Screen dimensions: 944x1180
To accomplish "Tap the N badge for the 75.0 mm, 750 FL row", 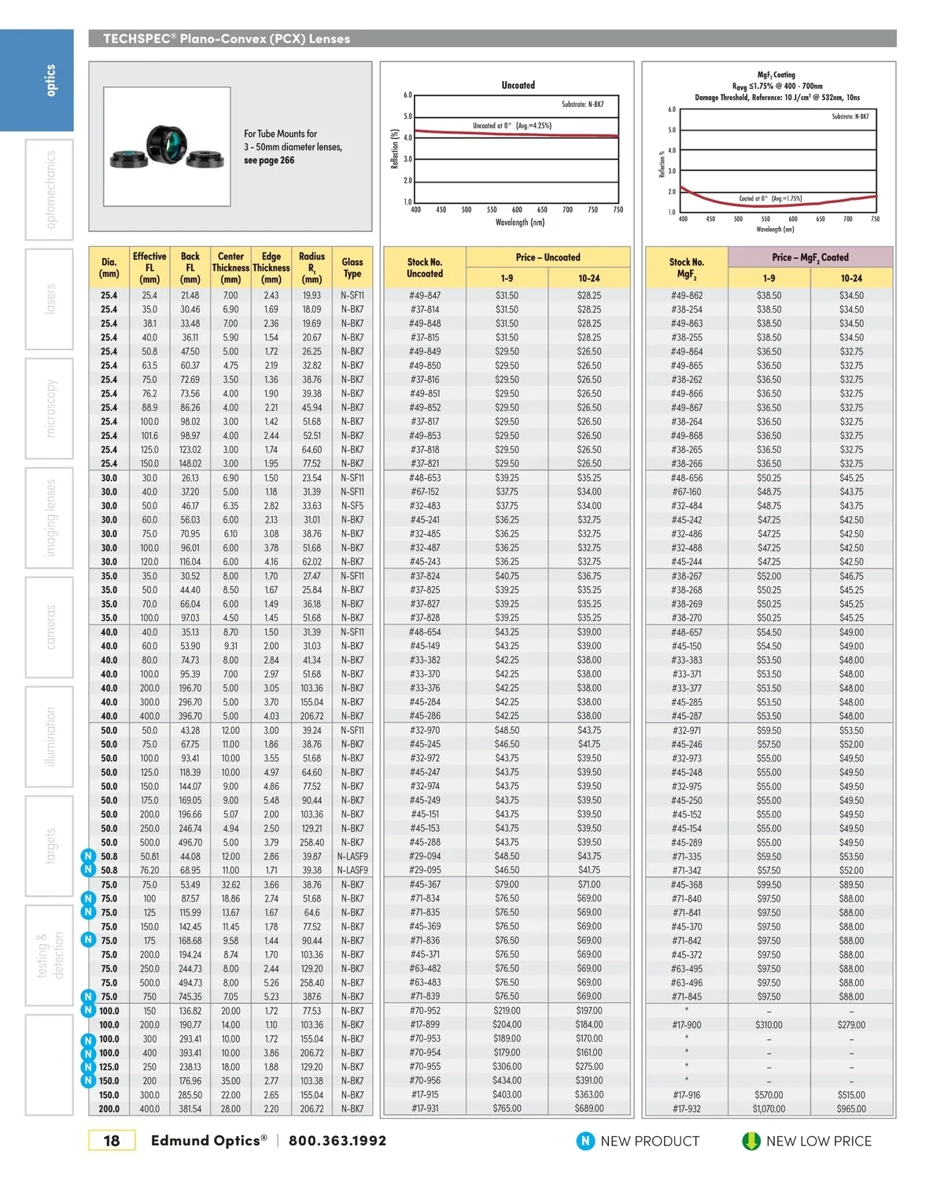I will pyautogui.click(x=89, y=997).
